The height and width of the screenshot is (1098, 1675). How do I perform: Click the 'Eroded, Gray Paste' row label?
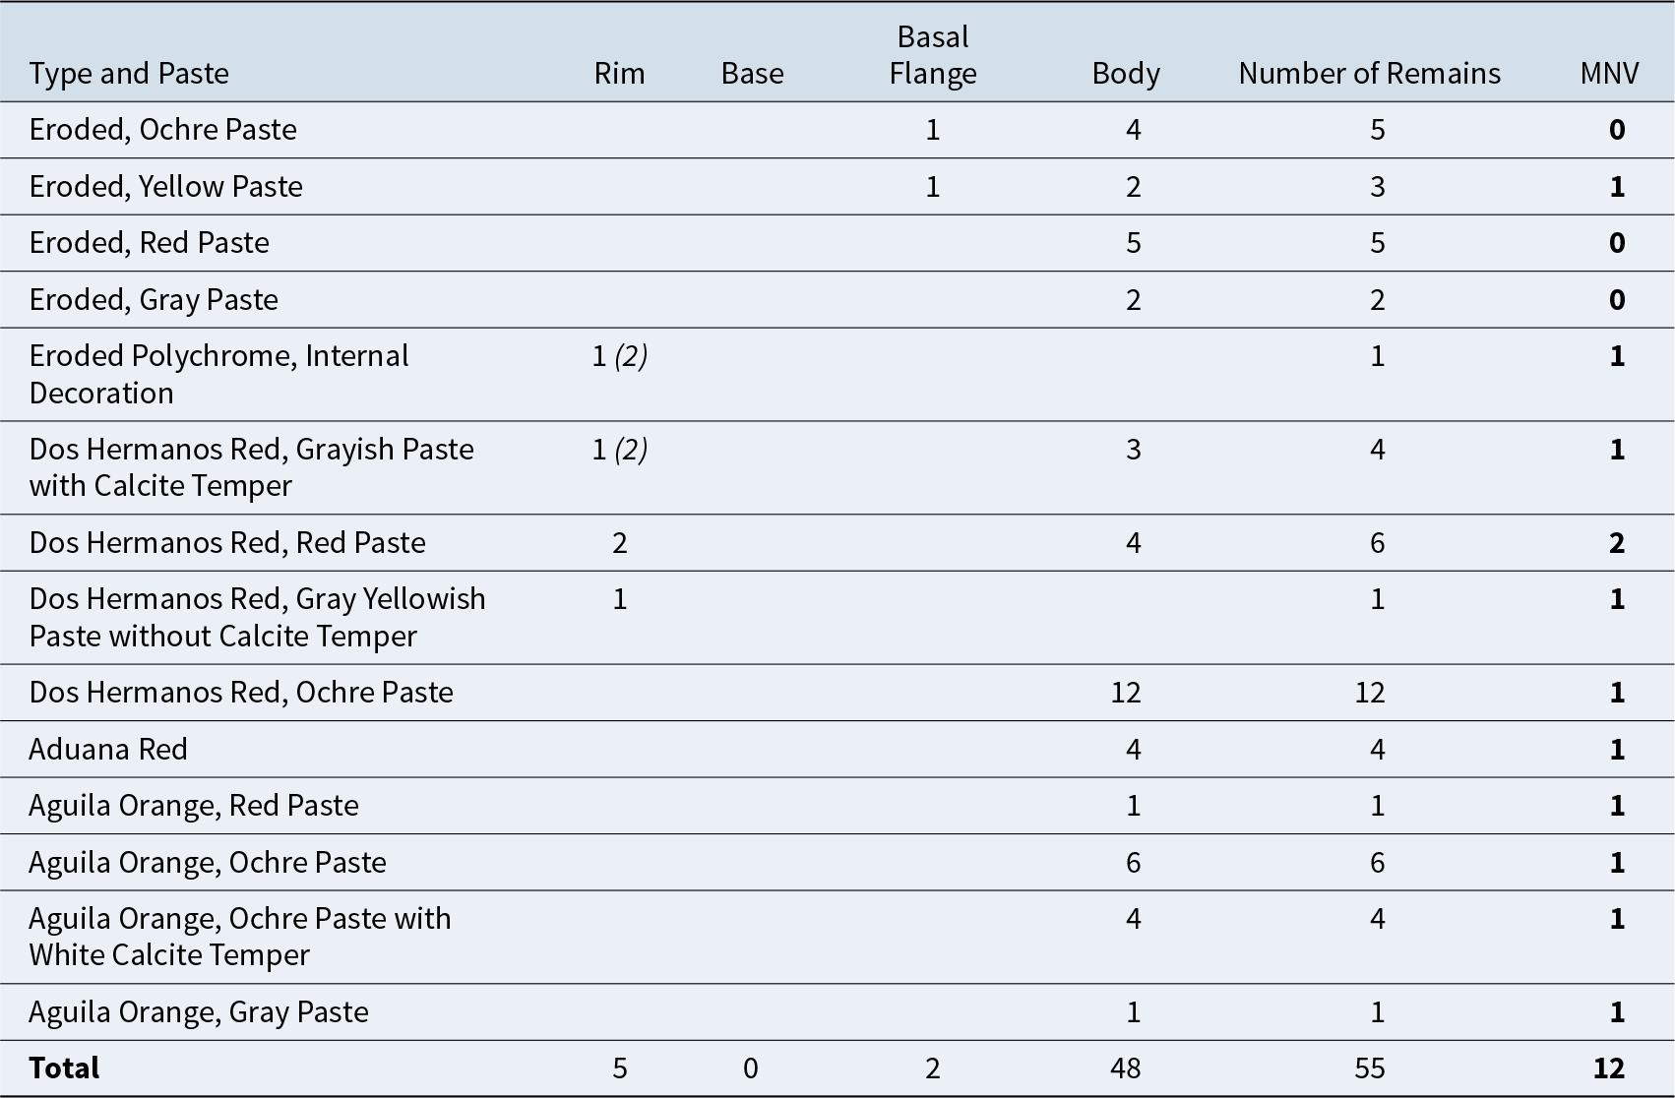click(154, 300)
